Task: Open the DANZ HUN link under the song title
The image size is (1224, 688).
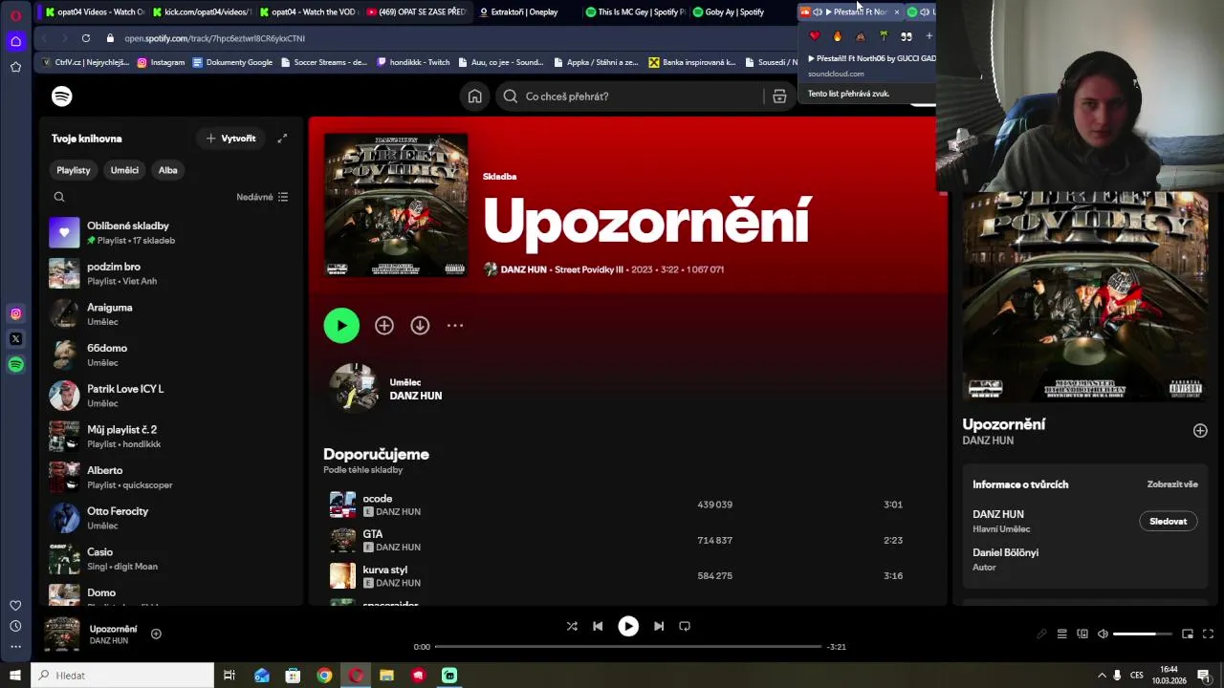Action: [x=523, y=269]
